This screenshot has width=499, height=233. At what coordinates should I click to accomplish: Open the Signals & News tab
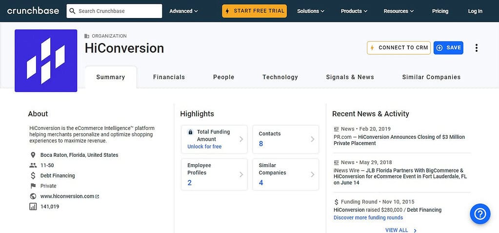(350, 77)
